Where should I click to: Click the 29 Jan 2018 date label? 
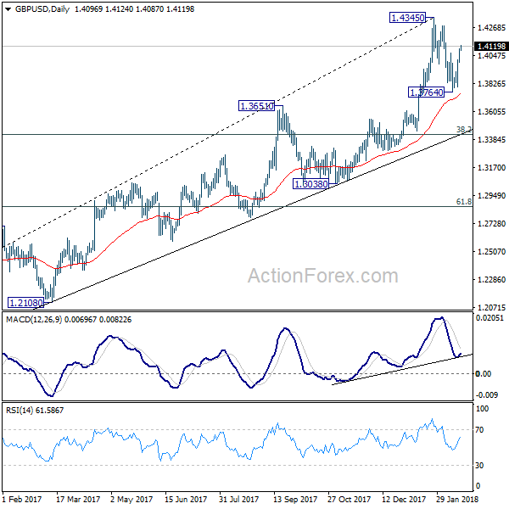pos(458,500)
